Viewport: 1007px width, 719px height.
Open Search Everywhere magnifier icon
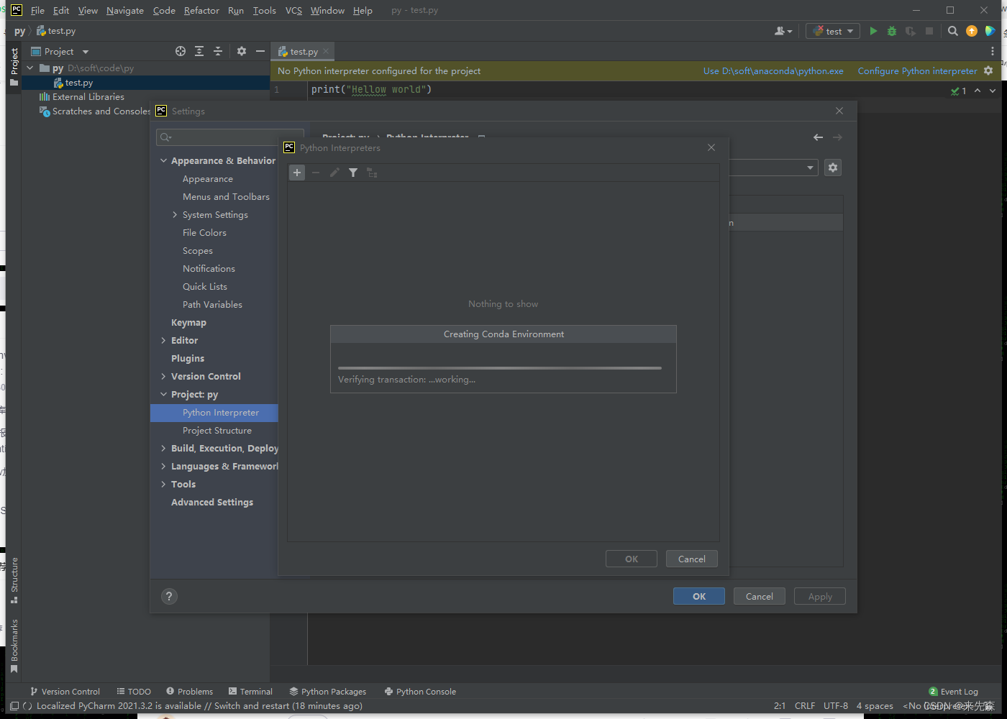click(x=953, y=31)
